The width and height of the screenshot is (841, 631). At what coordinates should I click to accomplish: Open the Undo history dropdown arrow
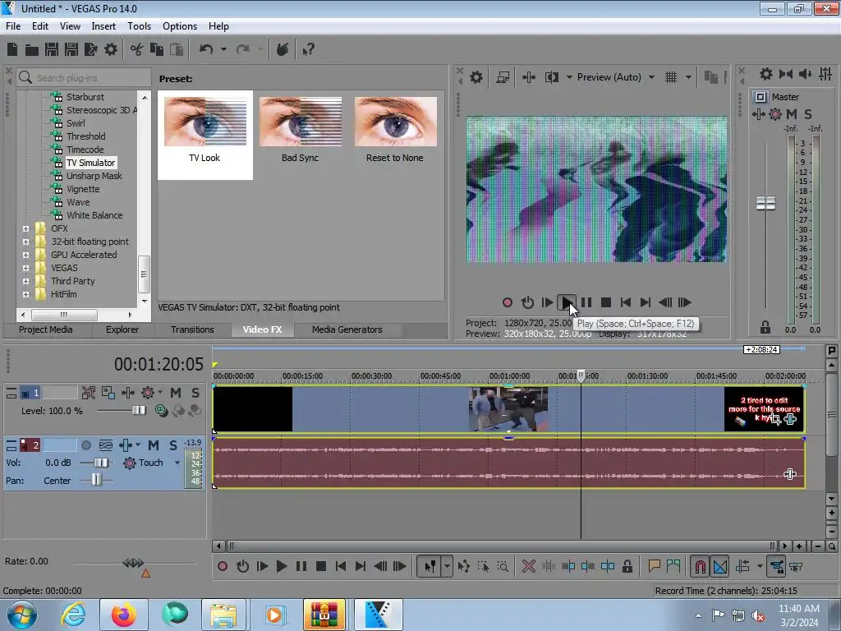click(223, 49)
